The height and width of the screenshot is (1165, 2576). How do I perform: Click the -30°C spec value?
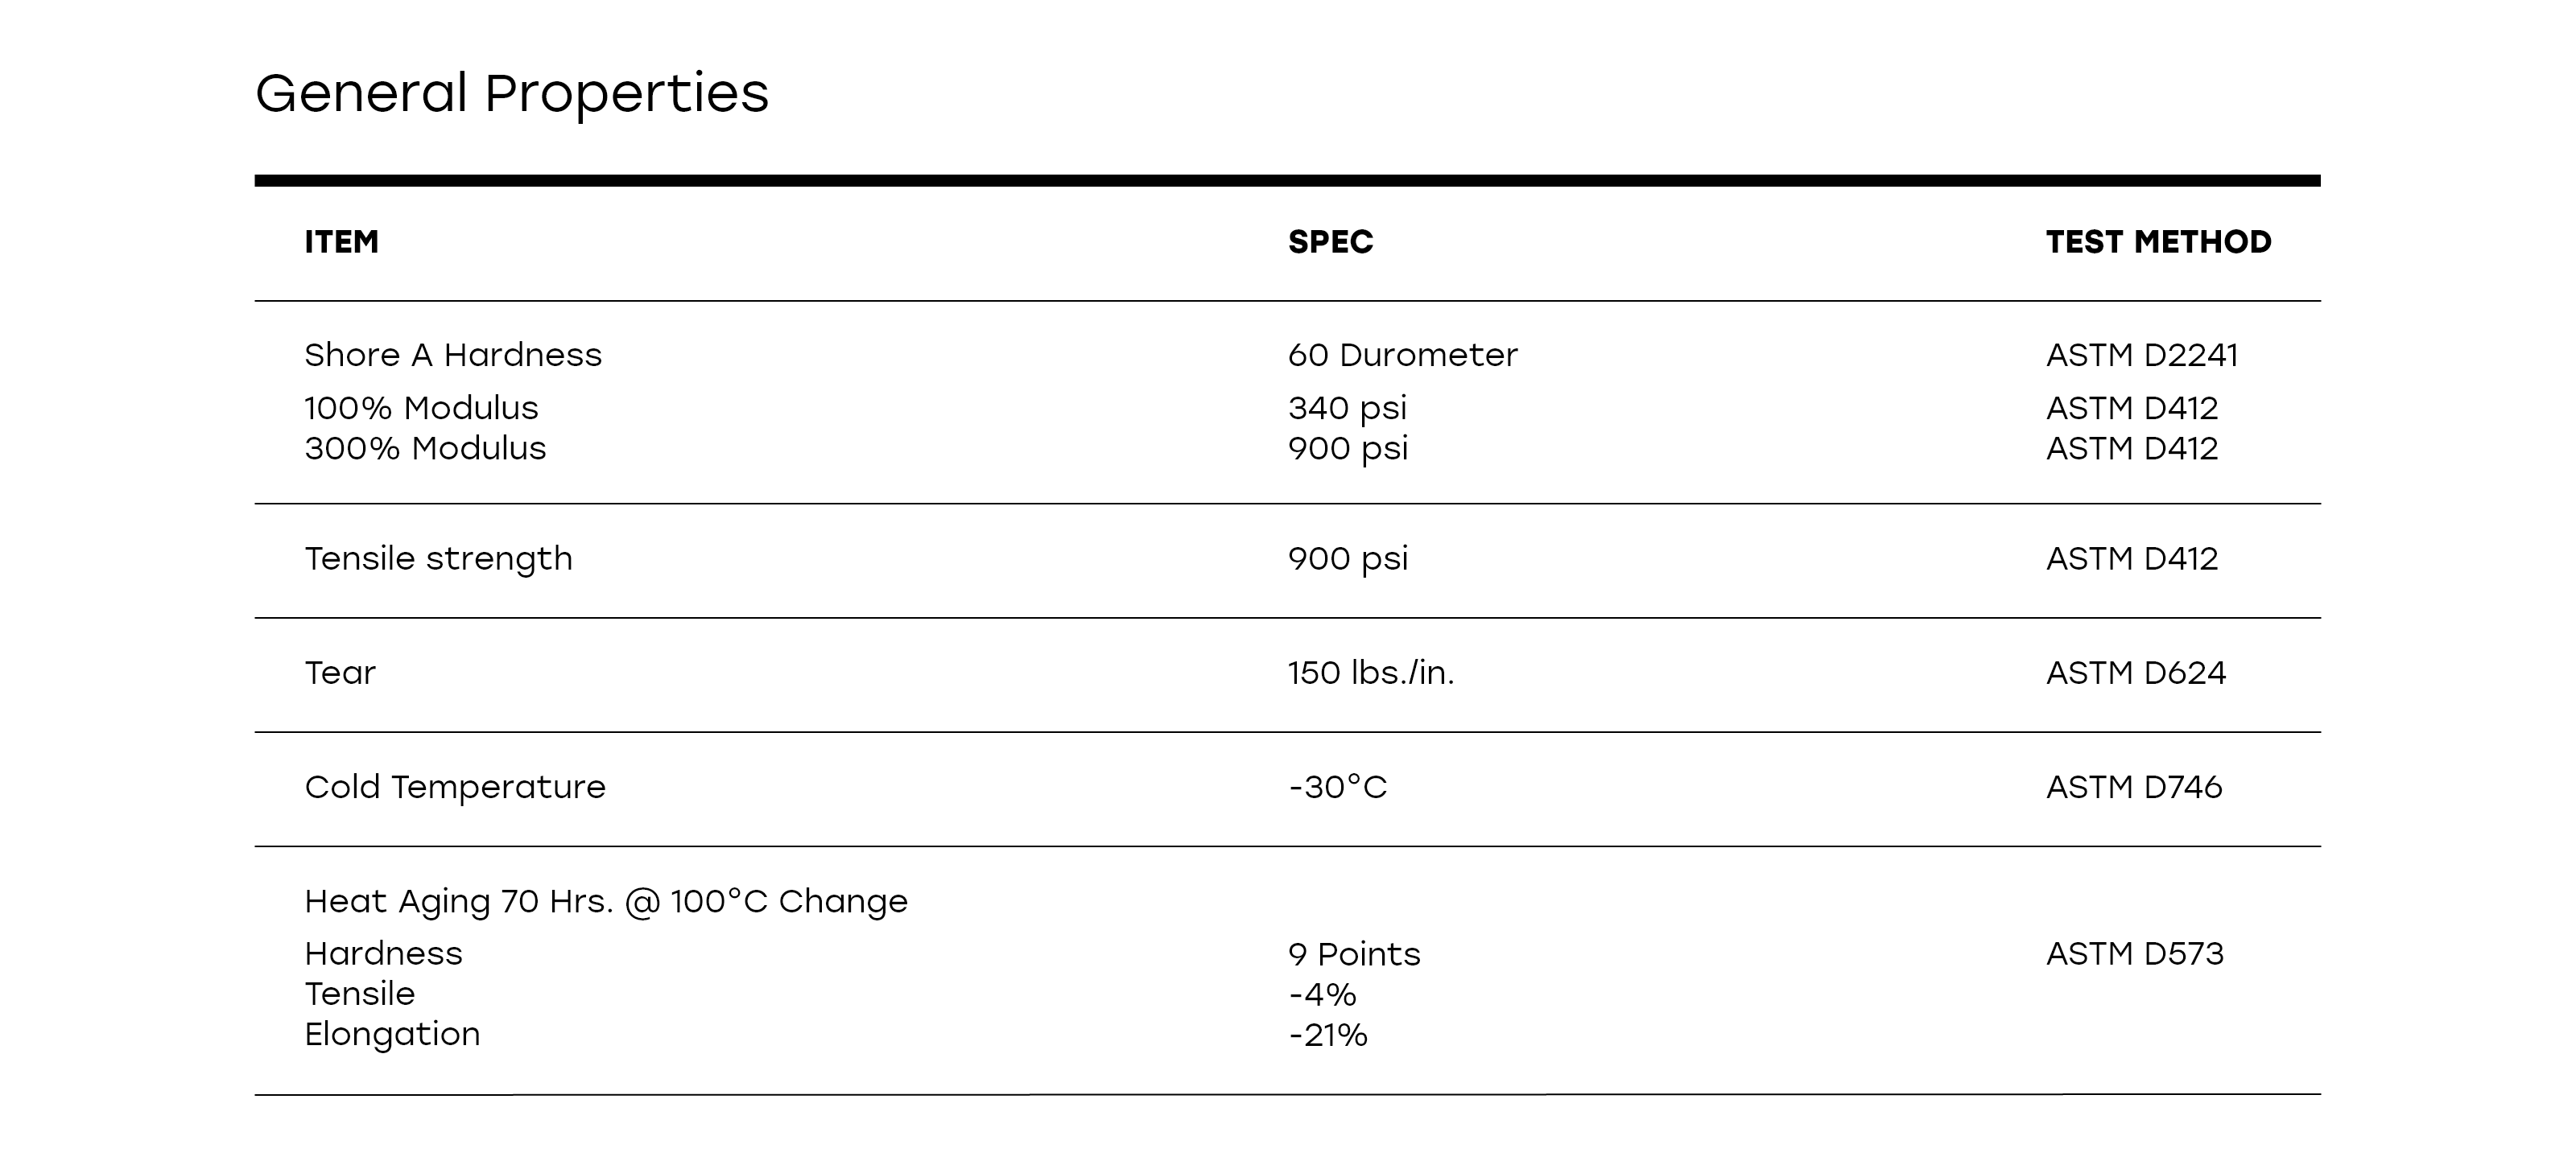(1337, 788)
